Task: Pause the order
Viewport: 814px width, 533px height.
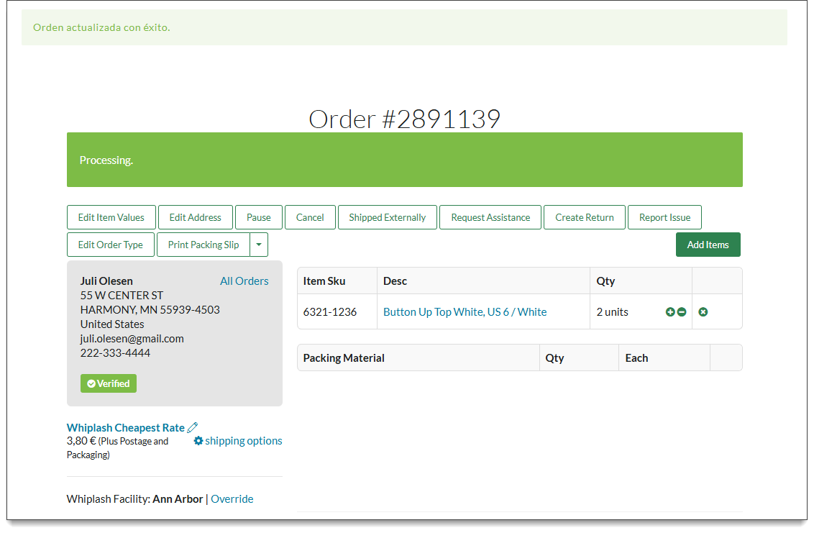Action: (x=258, y=217)
